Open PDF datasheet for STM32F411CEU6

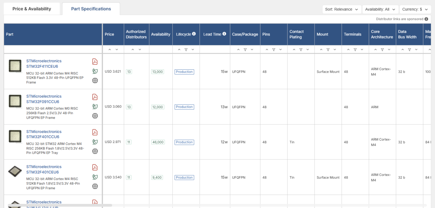pos(95,62)
